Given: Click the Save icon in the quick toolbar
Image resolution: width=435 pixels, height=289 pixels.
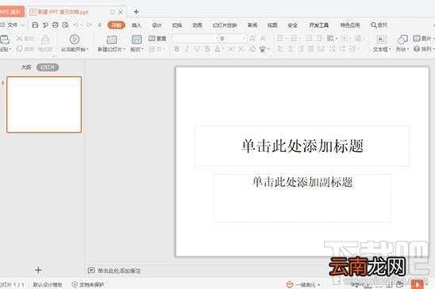Looking at the screenshot, I should tap(35, 25).
